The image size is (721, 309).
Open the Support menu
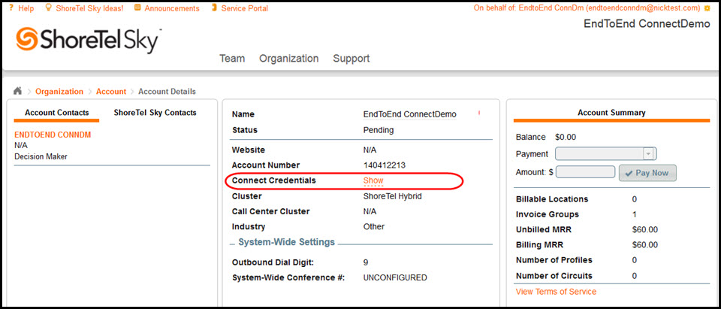click(351, 59)
